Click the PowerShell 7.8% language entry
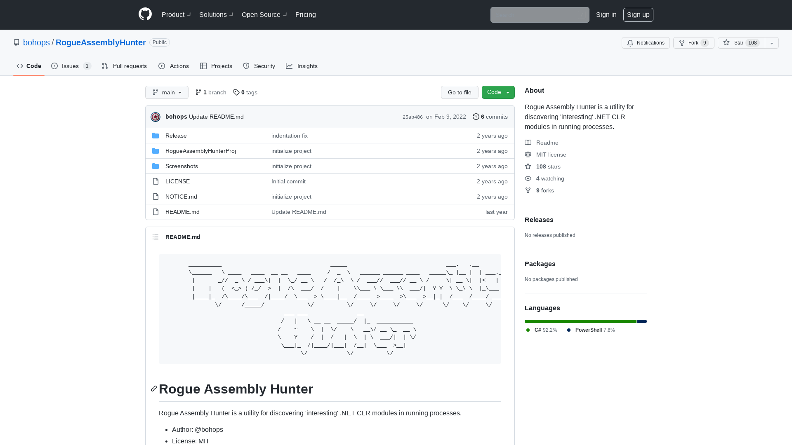 591,330
